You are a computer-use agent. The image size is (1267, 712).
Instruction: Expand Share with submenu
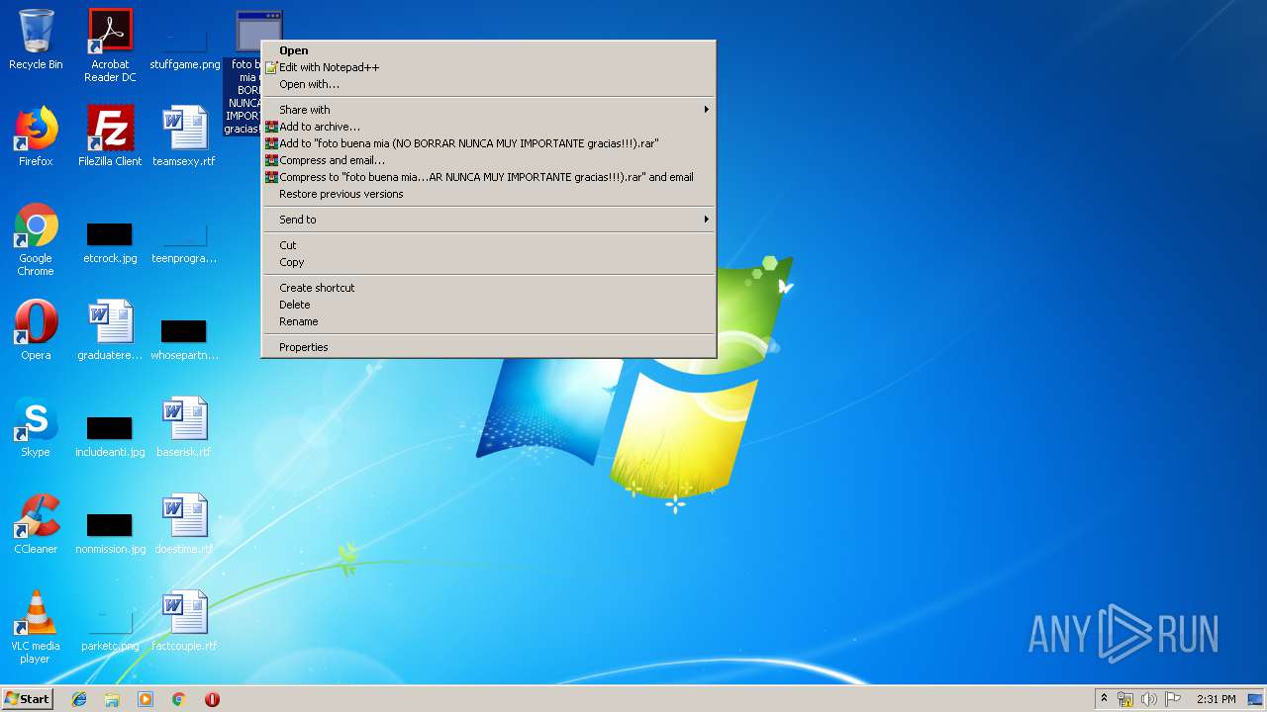tap(488, 110)
